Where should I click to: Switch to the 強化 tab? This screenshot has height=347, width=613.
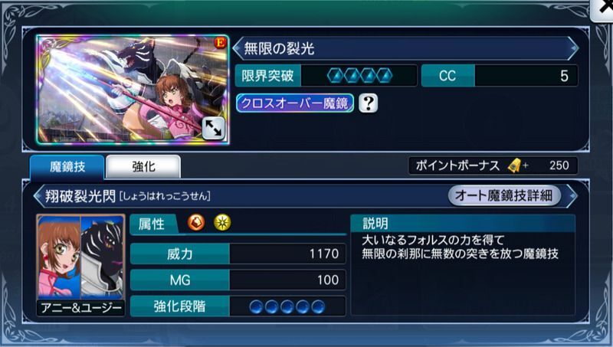[x=143, y=167]
